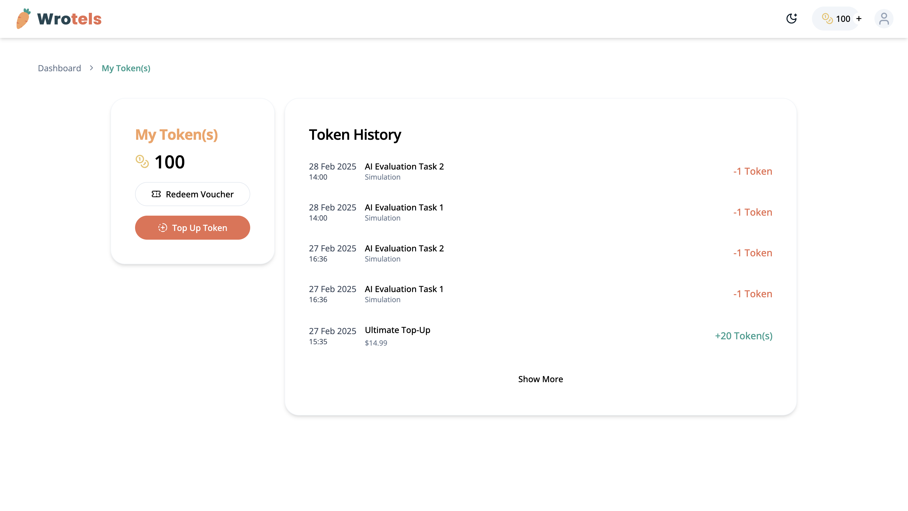Select 27 Feb AI Evaluation Task 1 entry
908x511 pixels.
point(404,289)
